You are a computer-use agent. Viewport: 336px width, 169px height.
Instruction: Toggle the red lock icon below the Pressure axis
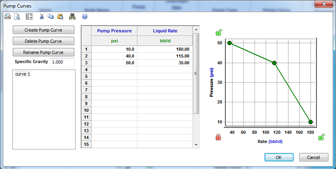[218, 137]
